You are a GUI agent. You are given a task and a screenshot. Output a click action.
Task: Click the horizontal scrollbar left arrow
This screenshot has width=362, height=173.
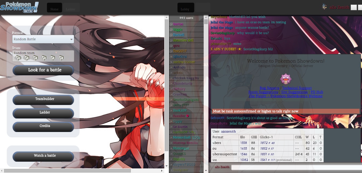(2, 171)
